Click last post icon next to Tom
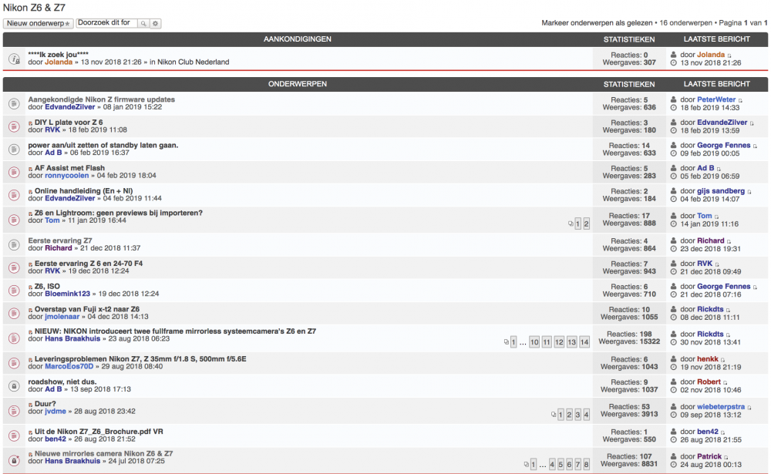 click(x=716, y=217)
